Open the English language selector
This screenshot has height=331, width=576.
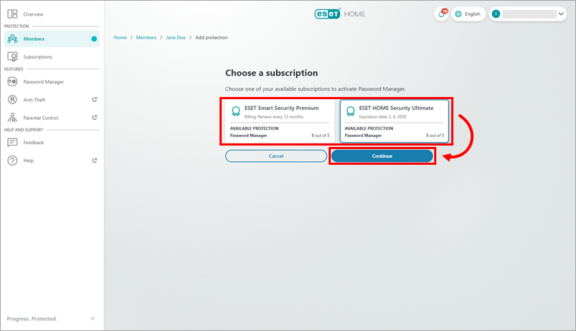pos(468,14)
